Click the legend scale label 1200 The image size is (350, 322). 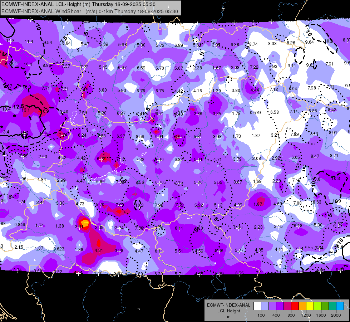306,315
